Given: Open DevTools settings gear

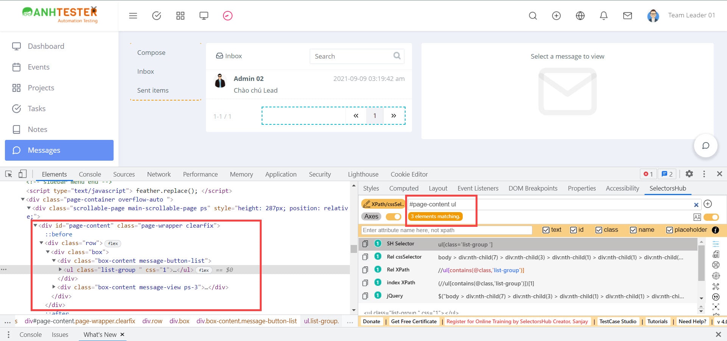Looking at the screenshot, I should click(689, 174).
